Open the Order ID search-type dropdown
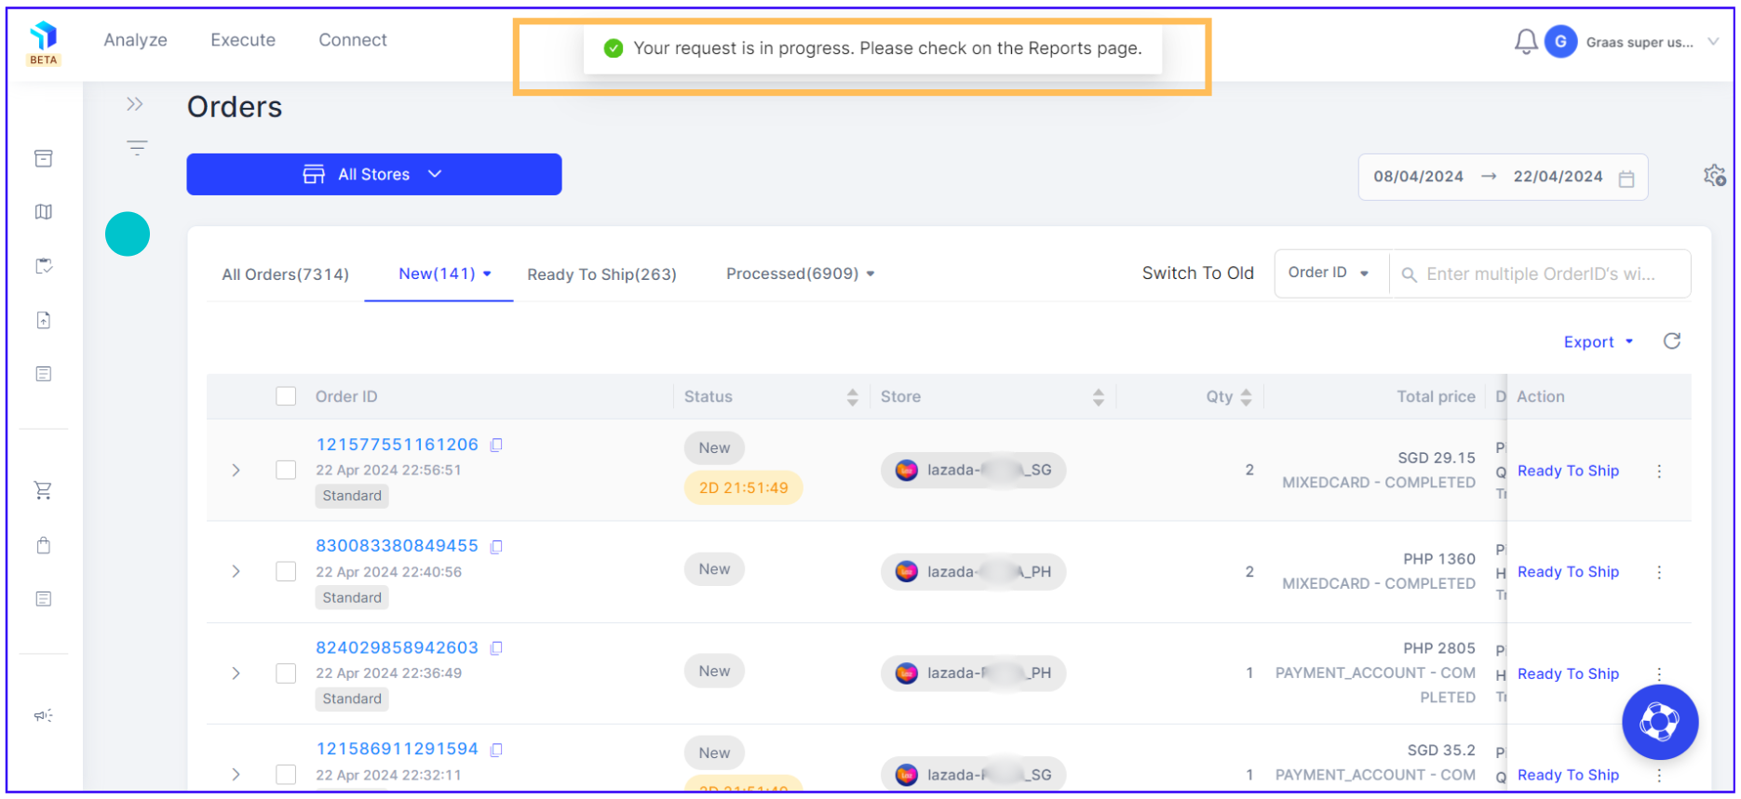Screen dimensions: 1741x799 (x=1329, y=273)
